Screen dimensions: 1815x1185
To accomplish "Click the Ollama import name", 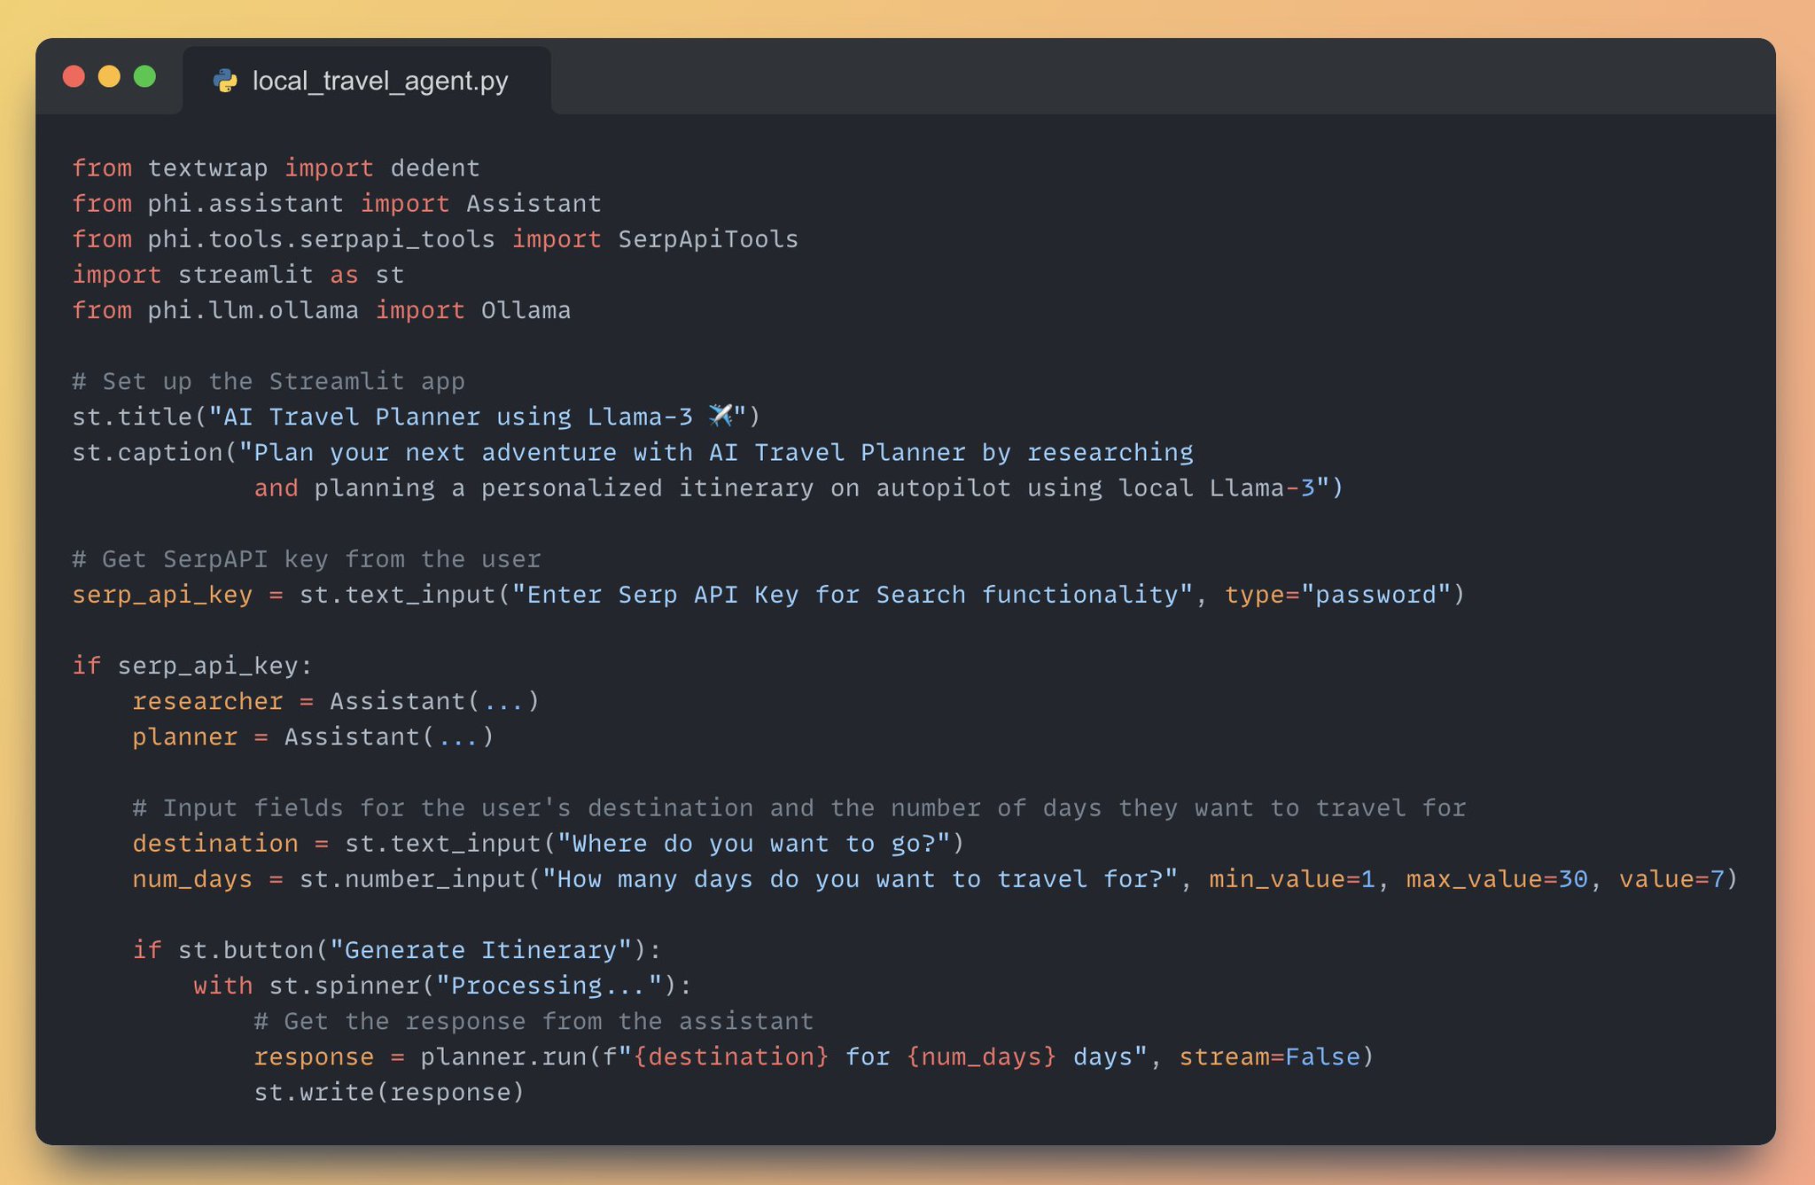I will click(526, 310).
